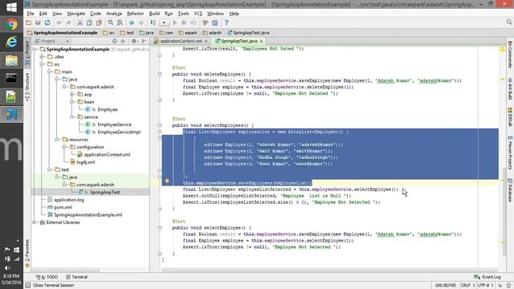Open the Event Log
The image size is (514, 289).
point(487,277)
